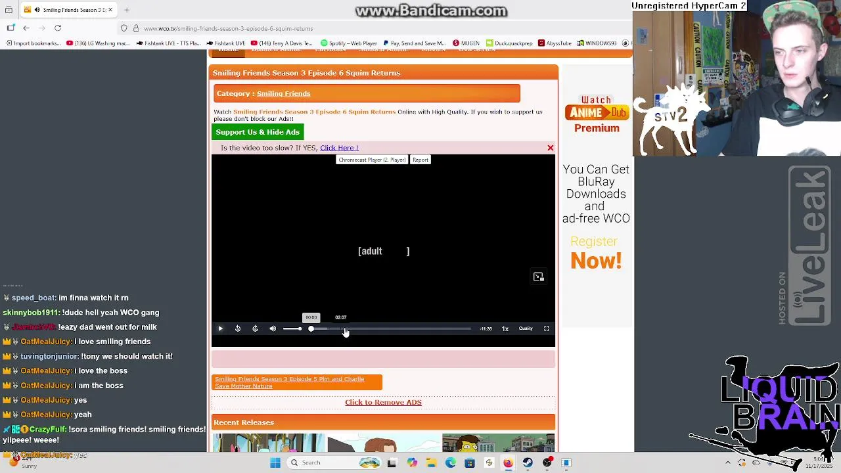Toggle picture-in-picture on the video
This screenshot has width=841, height=473.
(539, 277)
